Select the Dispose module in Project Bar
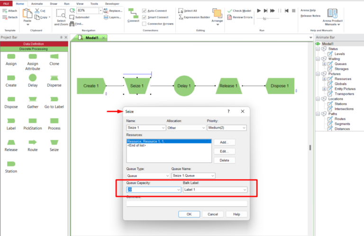The width and height of the screenshot is (364, 236). (x=11, y=99)
